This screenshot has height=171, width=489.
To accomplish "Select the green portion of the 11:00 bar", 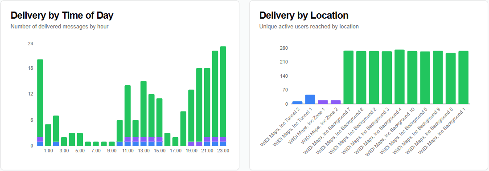I will tap(127, 111).
